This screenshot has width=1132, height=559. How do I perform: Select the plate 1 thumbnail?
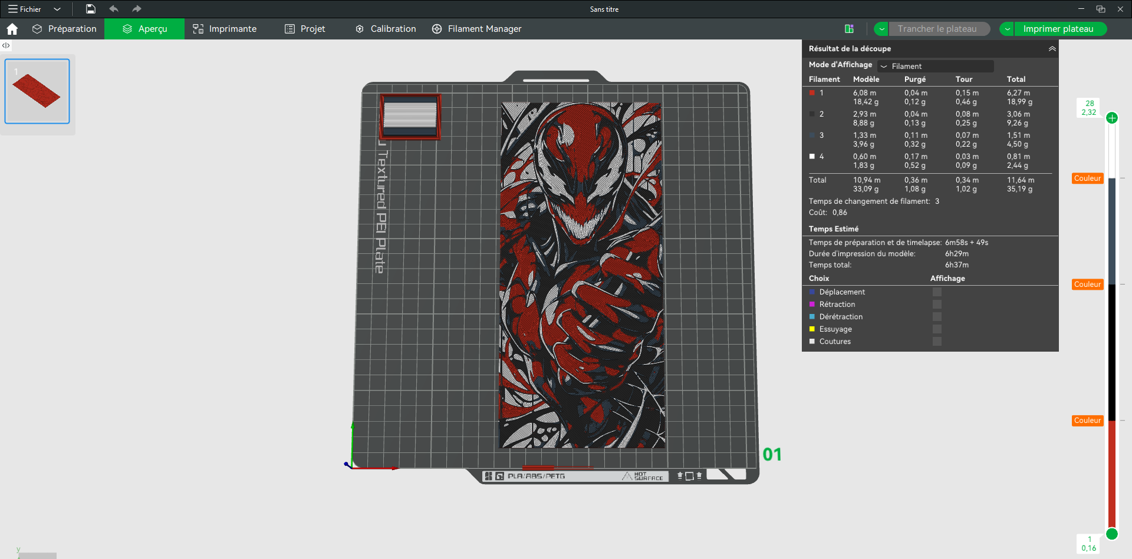pos(37,91)
